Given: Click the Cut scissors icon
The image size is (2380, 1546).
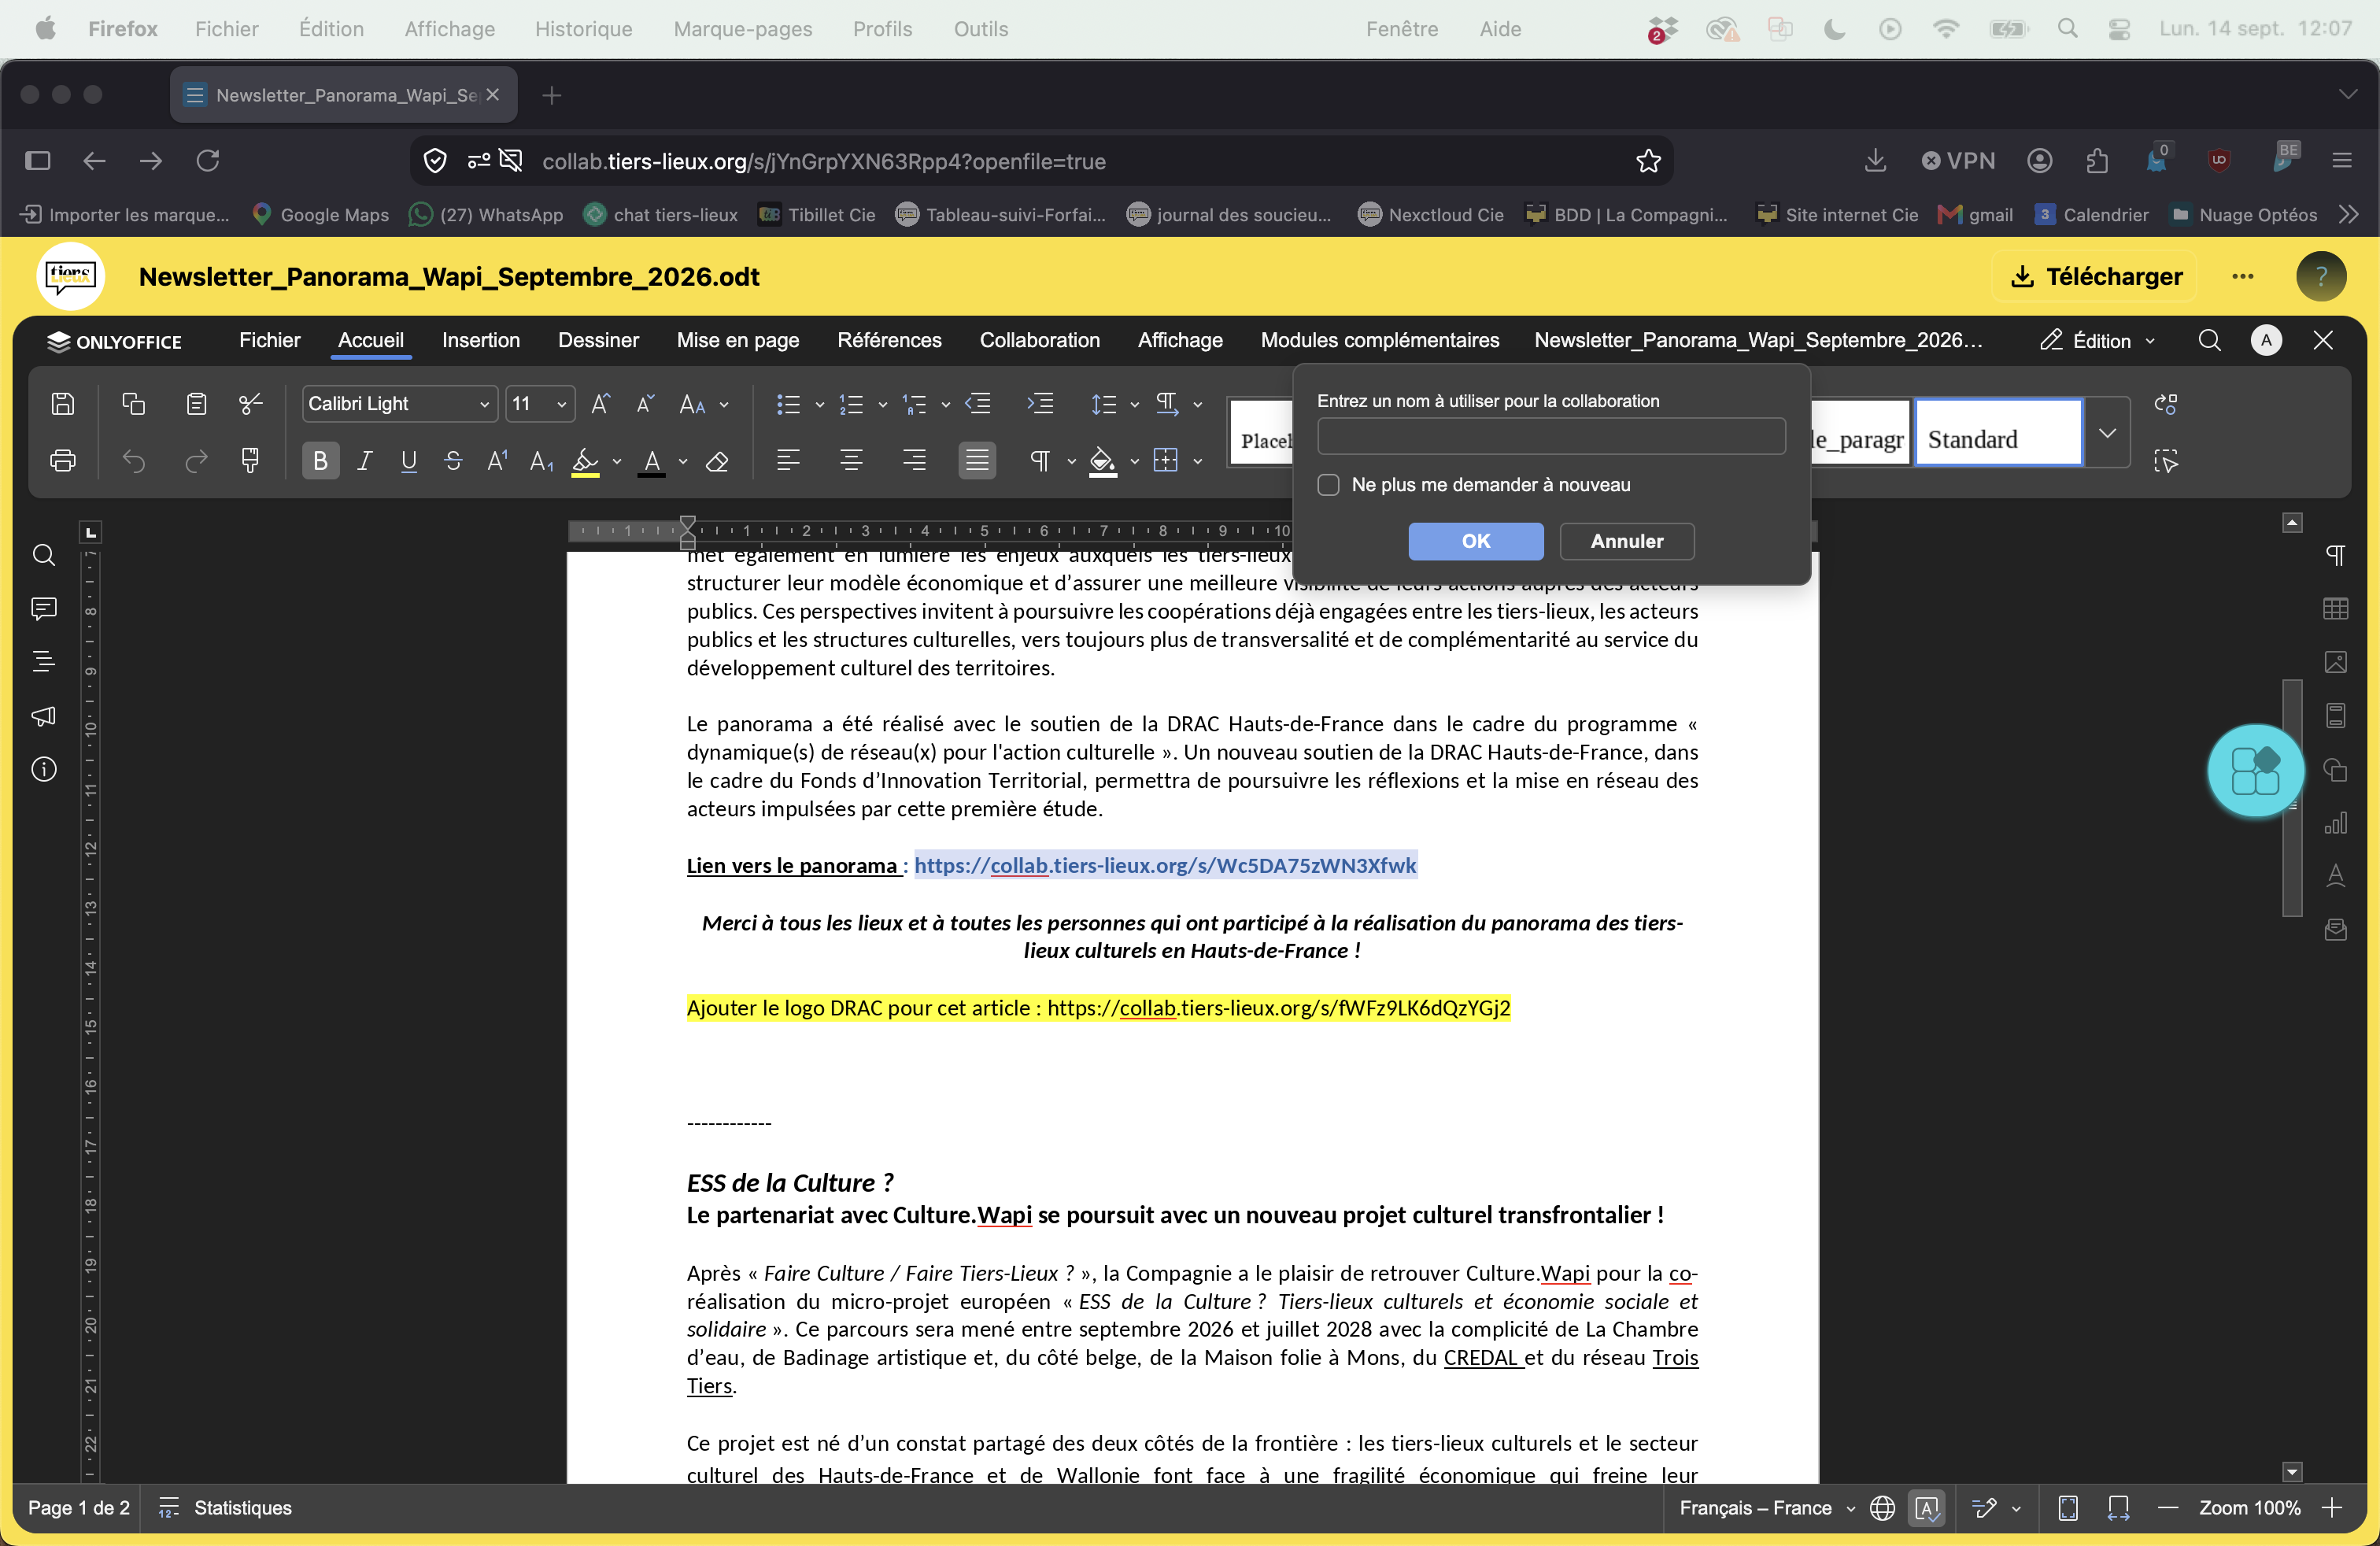Looking at the screenshot, I should (x=251, y=403).
